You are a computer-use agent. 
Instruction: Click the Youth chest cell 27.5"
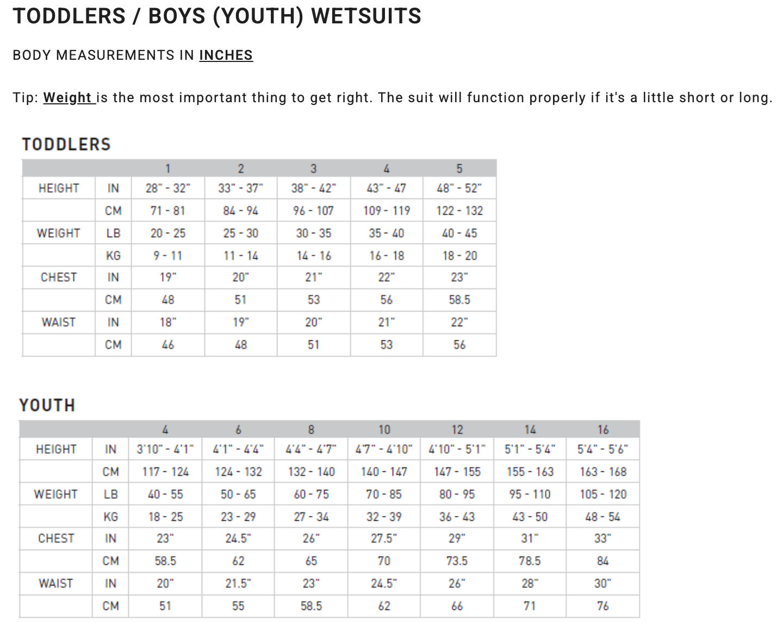[x=384, y=539]
